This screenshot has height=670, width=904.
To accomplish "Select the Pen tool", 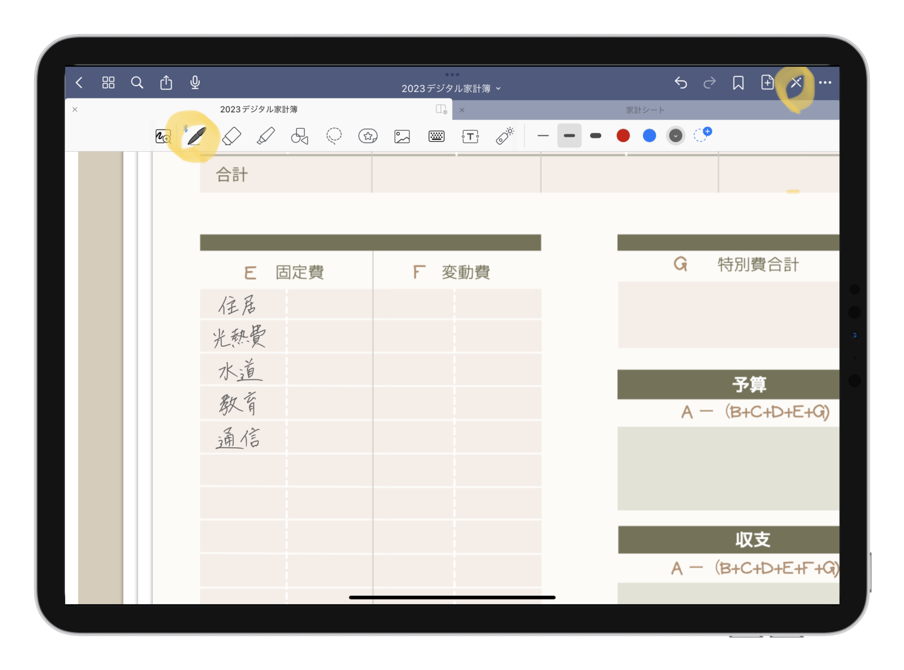I will [196, 135].
